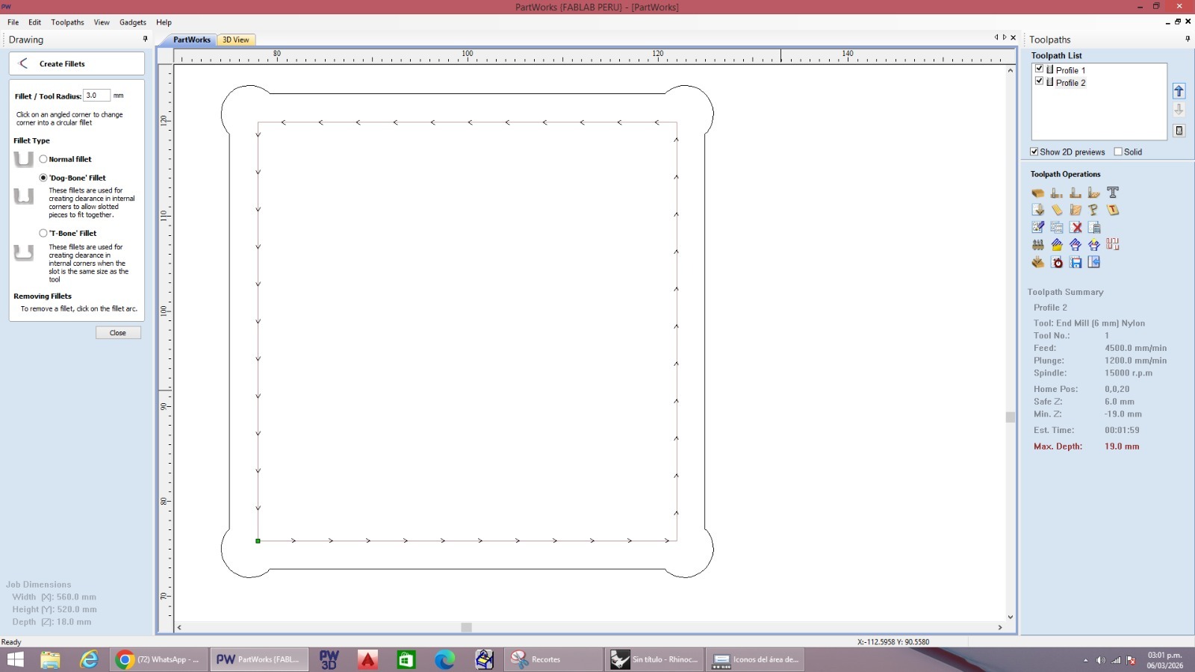Viewport: 1195px width, 672px height.
Task: Click the row of router bits icon
Action: point(1038,244)
